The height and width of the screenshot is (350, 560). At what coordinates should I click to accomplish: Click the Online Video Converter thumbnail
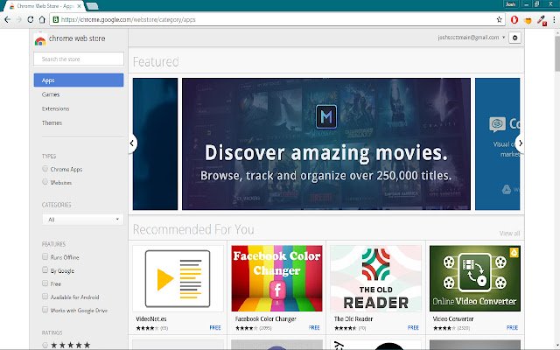[474, 278]
